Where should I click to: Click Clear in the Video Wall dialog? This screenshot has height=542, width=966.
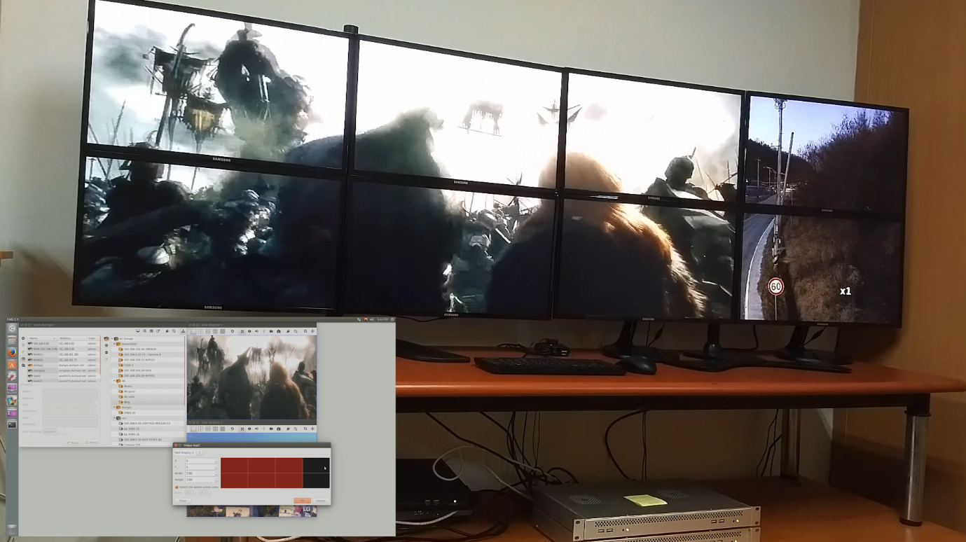pos(183,501)
